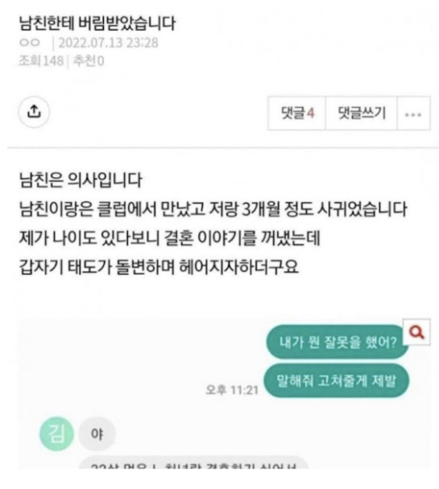Screen dimensions: 439x489
Task: Click the text line 갑자기 태도가 돌변하며
Action: (x=159, y=267)
